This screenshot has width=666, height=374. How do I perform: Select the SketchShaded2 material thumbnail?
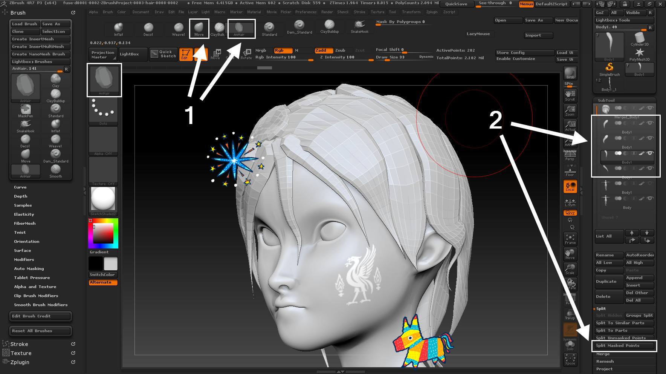click(103, 200)
